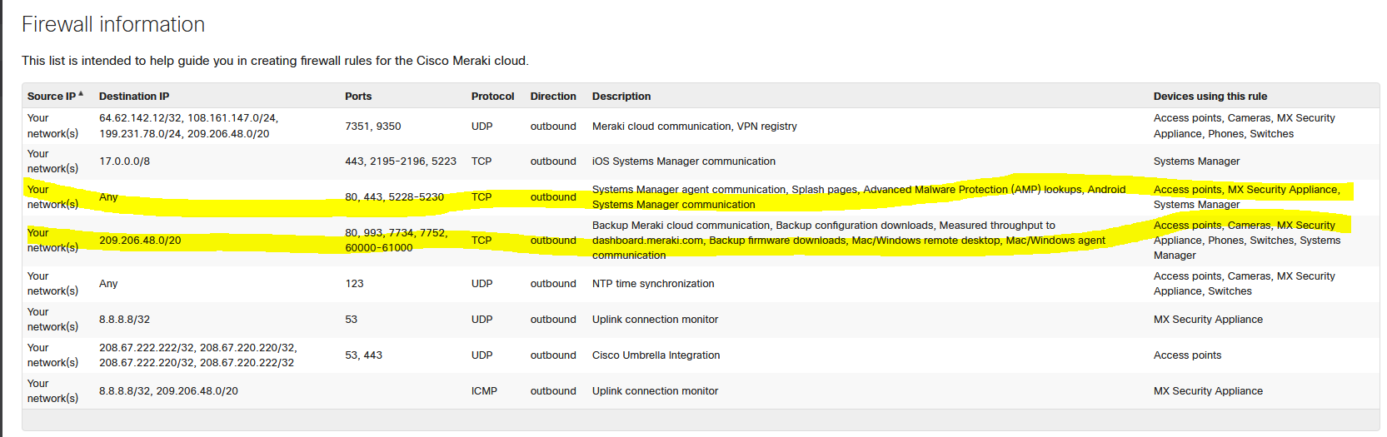Sort by the Ports column header
1387x437 pixels.
pyautogui.click(x=358, y=97)
